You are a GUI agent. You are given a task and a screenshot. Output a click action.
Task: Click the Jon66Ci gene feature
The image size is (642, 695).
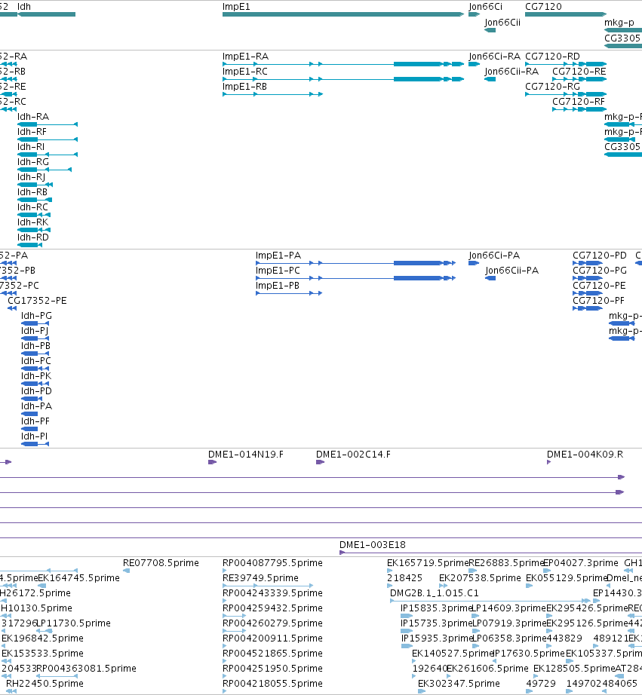pyautogui.click(x=474, y=14)
